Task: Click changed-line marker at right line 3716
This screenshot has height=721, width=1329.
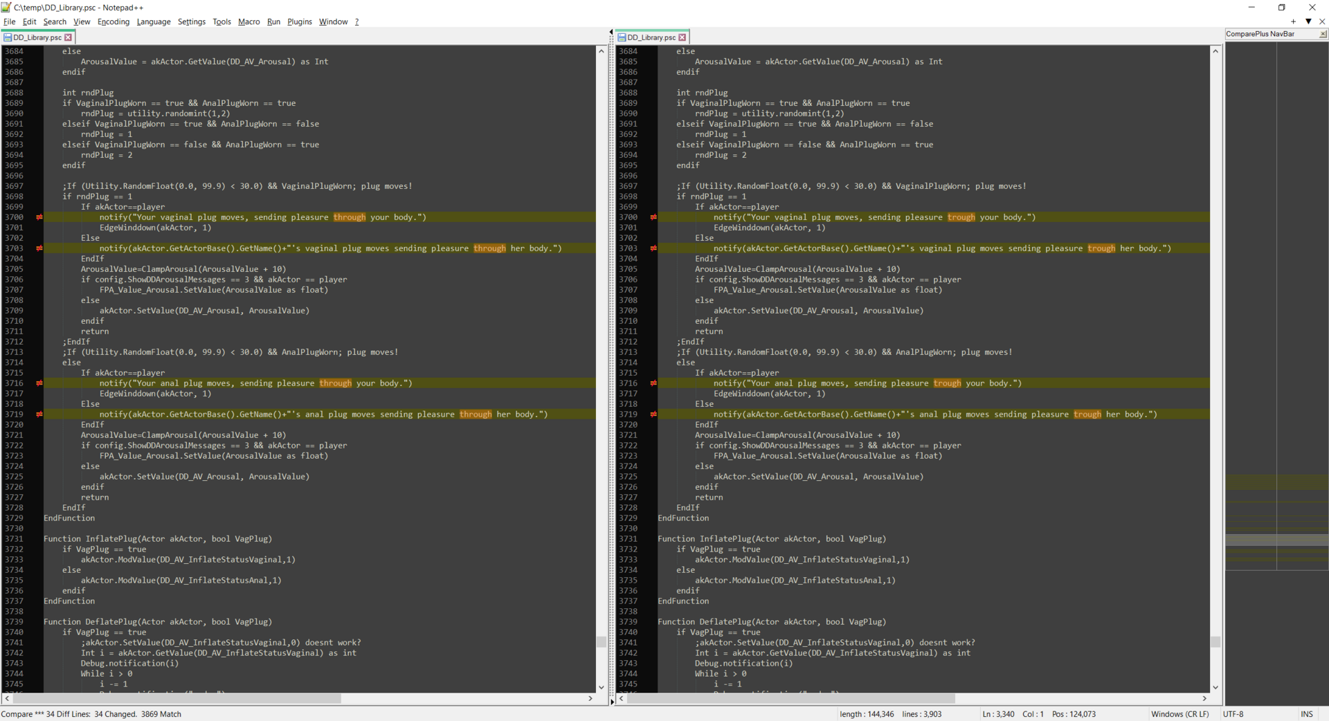Action: 653,383
